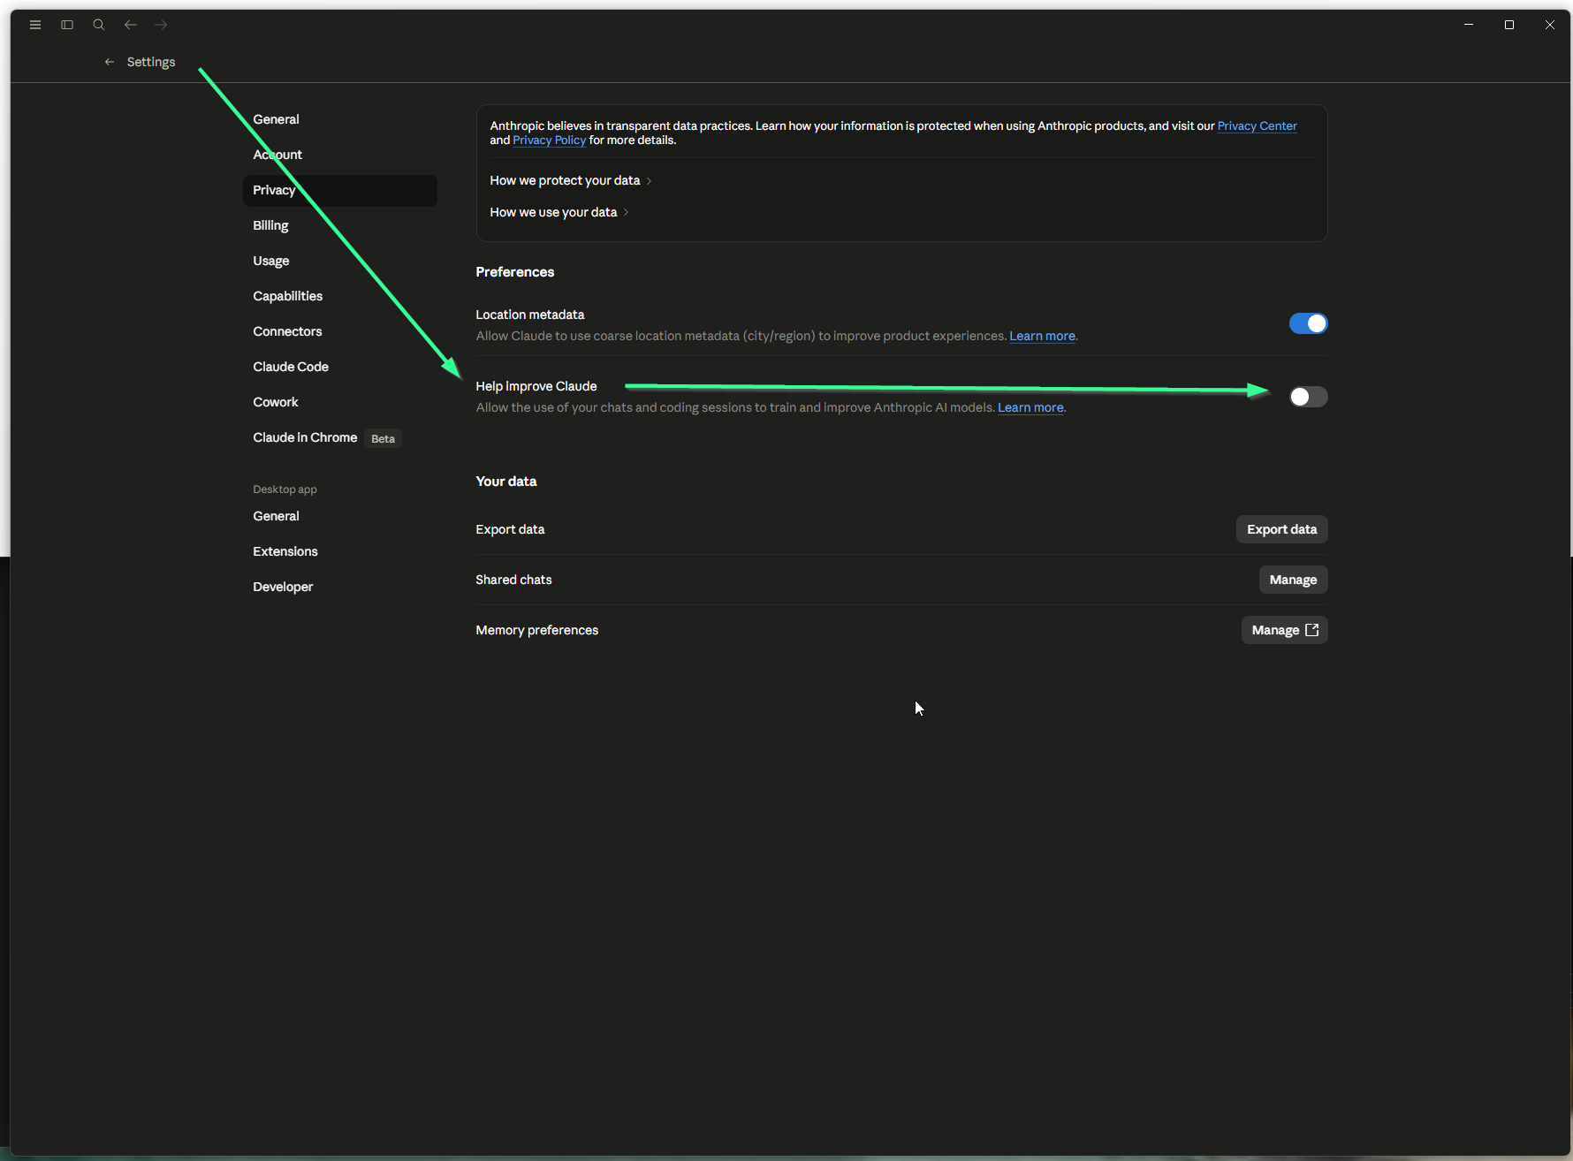Viewport: 1573px width, 1161px height.
Task: Toggle the sidebar panel icon
Action: pos(67,25)
